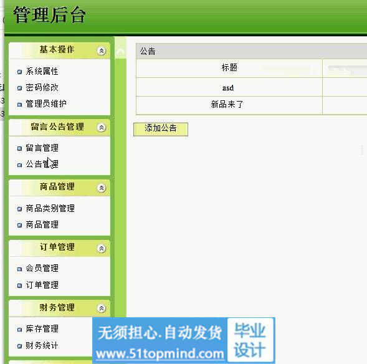367x364 pixels.
Task: Collapse the 订单管理 section chevron
Action: pos(102,248)
